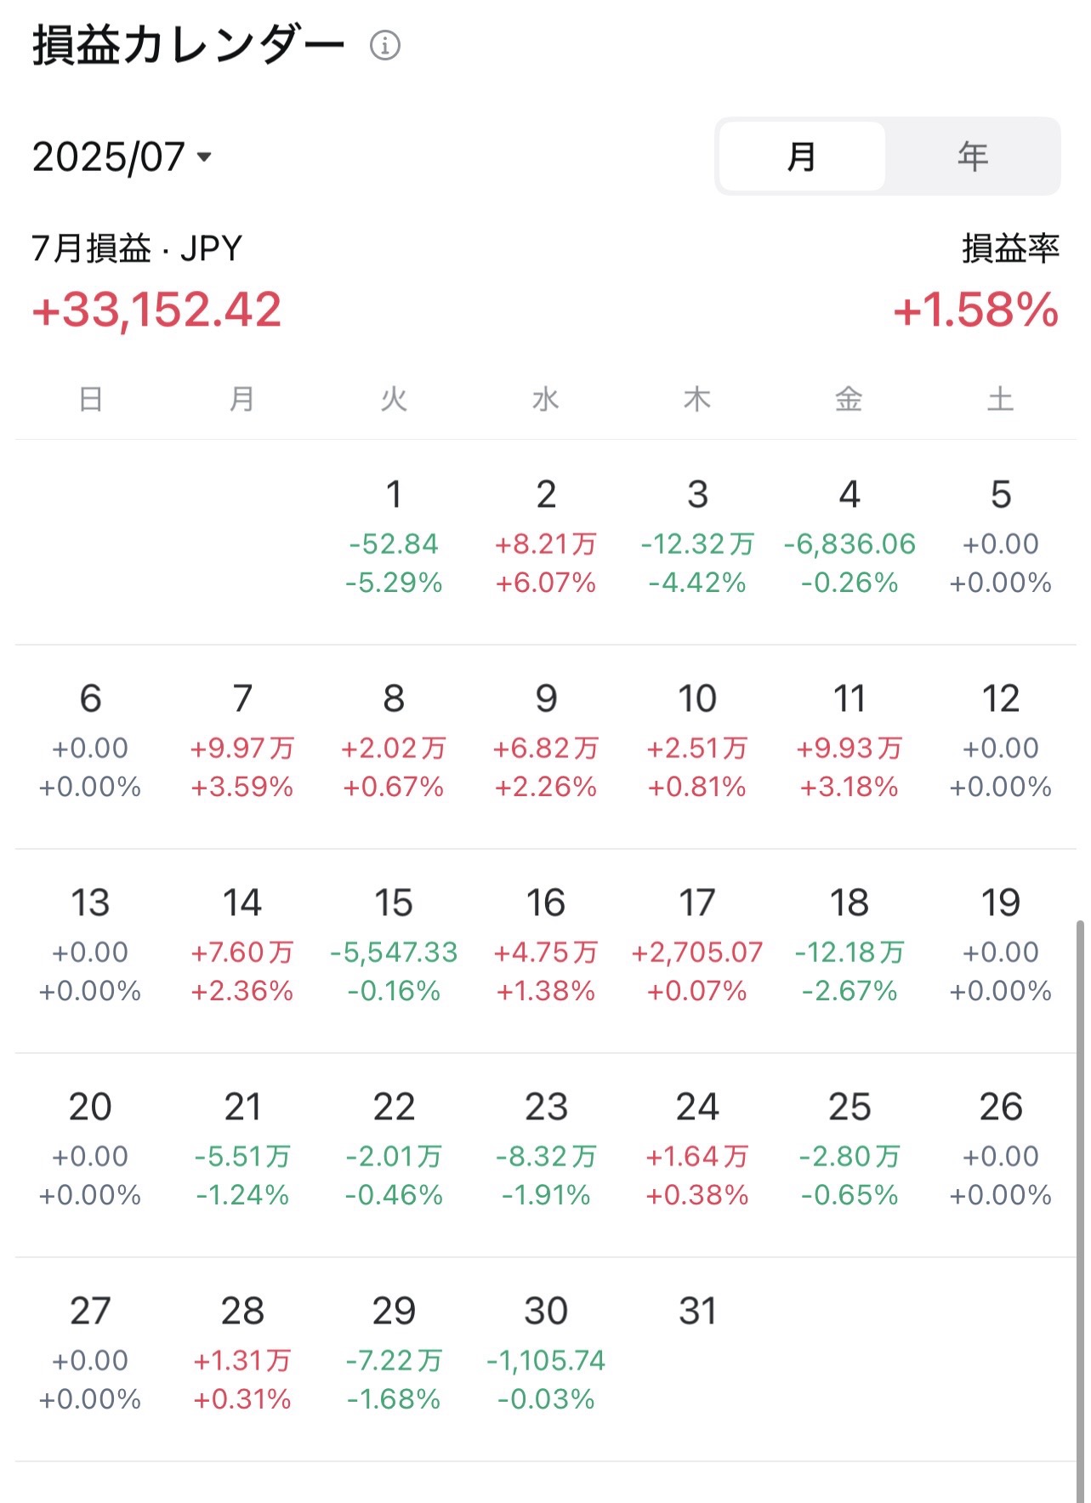Screen dimensions: 1091x1503
Task: Select July 3 showing -12.32万 loss
Action: pyautogui.click(x=697, y=542)
